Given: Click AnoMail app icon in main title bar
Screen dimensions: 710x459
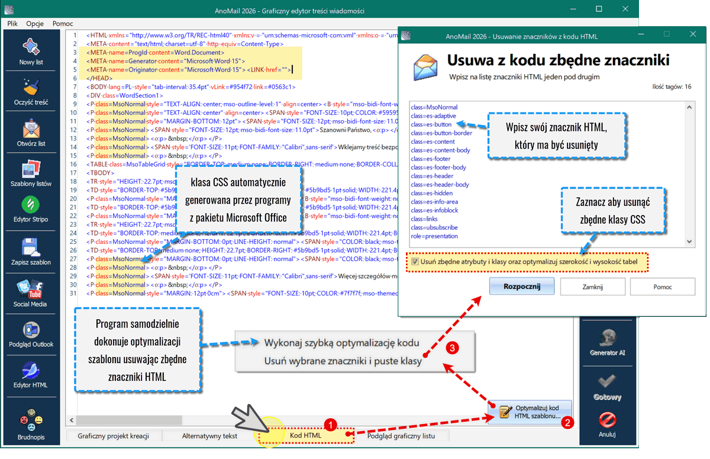Looking at the screenshot, I should click(10, 10).
